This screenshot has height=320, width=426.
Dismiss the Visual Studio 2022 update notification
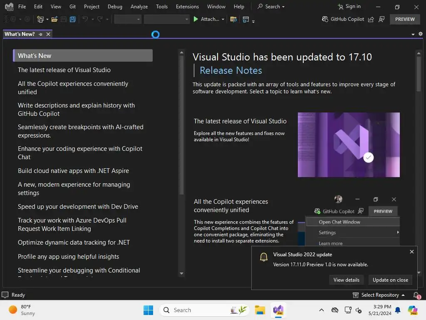coord(411,252)
